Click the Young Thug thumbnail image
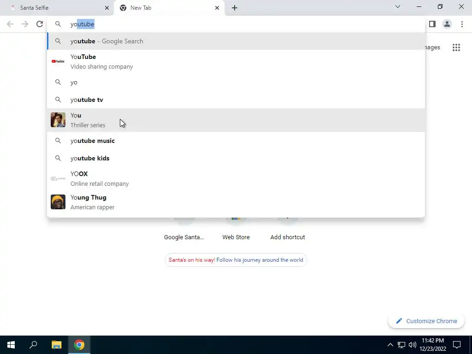Screen dimensions: 472x354 (x=58, y=202)
